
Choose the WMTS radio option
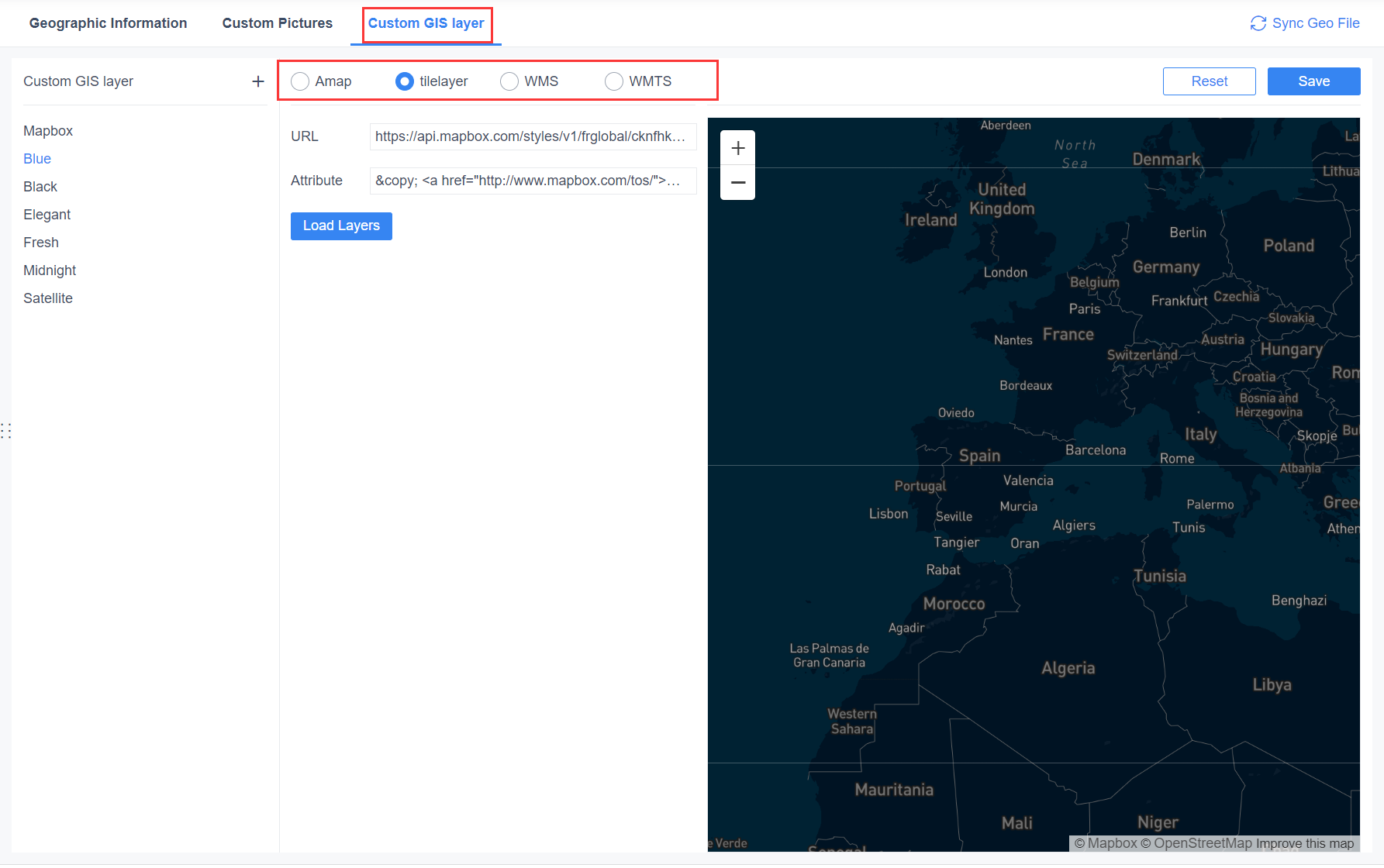point(614,81)
